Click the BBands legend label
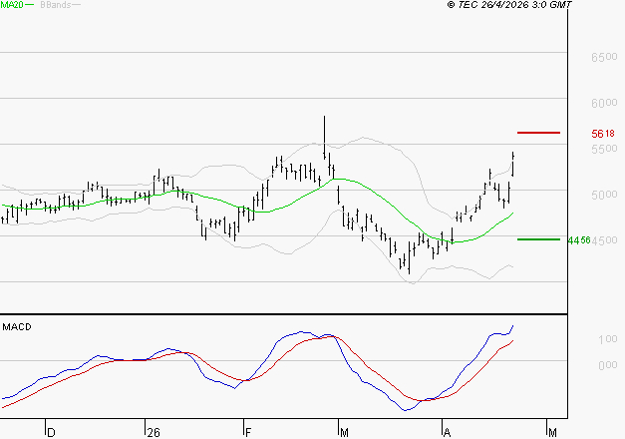 54,5
